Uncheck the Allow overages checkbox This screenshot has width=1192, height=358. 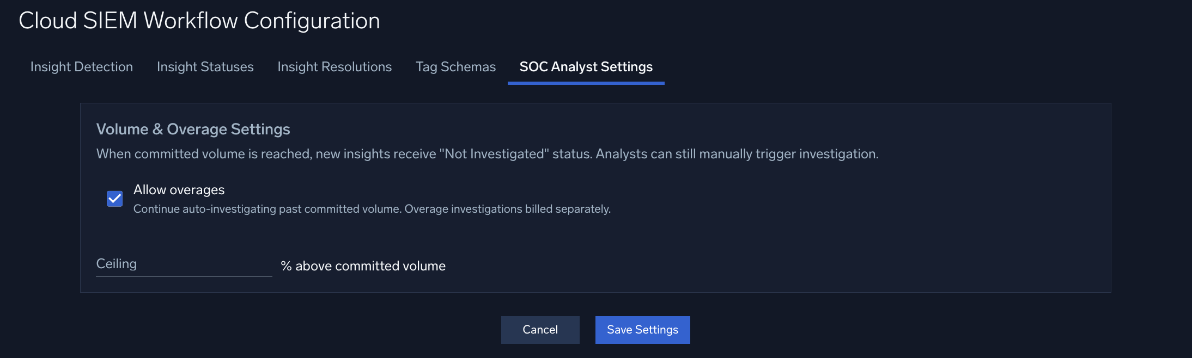tap(114, 199)
